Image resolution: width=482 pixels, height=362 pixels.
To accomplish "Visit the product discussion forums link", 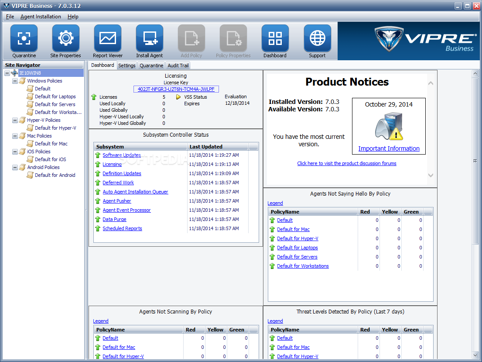I will pyautogui.click(x=347, y=163).
